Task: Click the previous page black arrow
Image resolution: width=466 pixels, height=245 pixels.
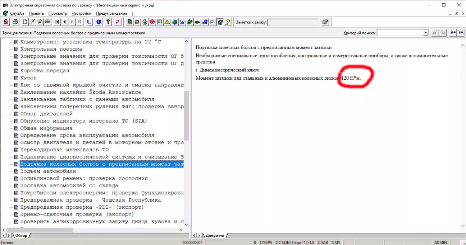Action: [65, 22]
